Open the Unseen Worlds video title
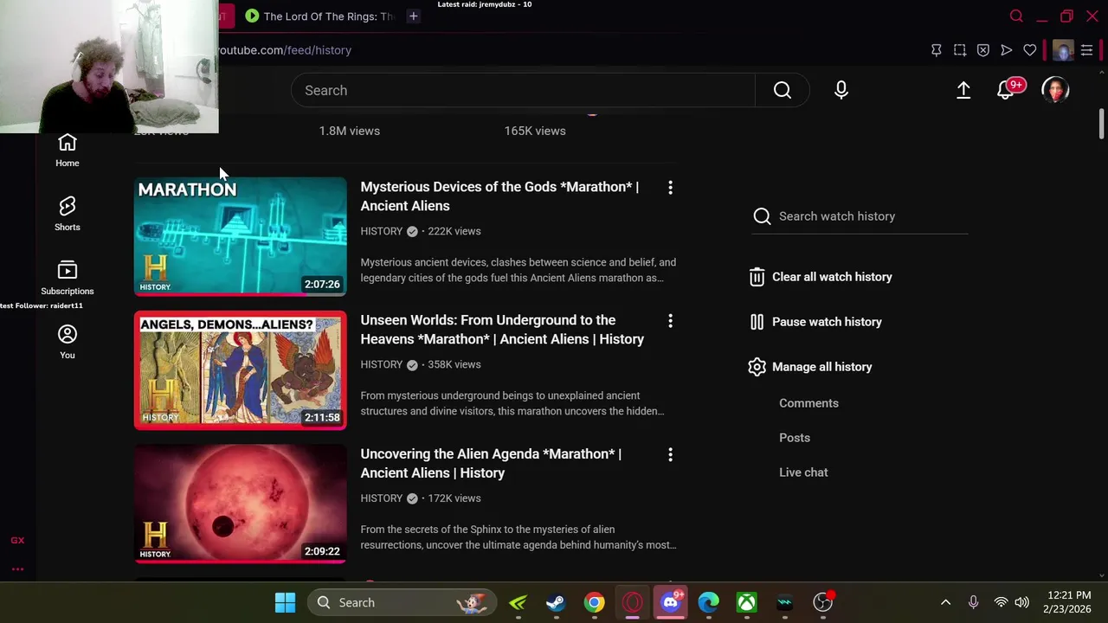 click(x=502, y=330)
